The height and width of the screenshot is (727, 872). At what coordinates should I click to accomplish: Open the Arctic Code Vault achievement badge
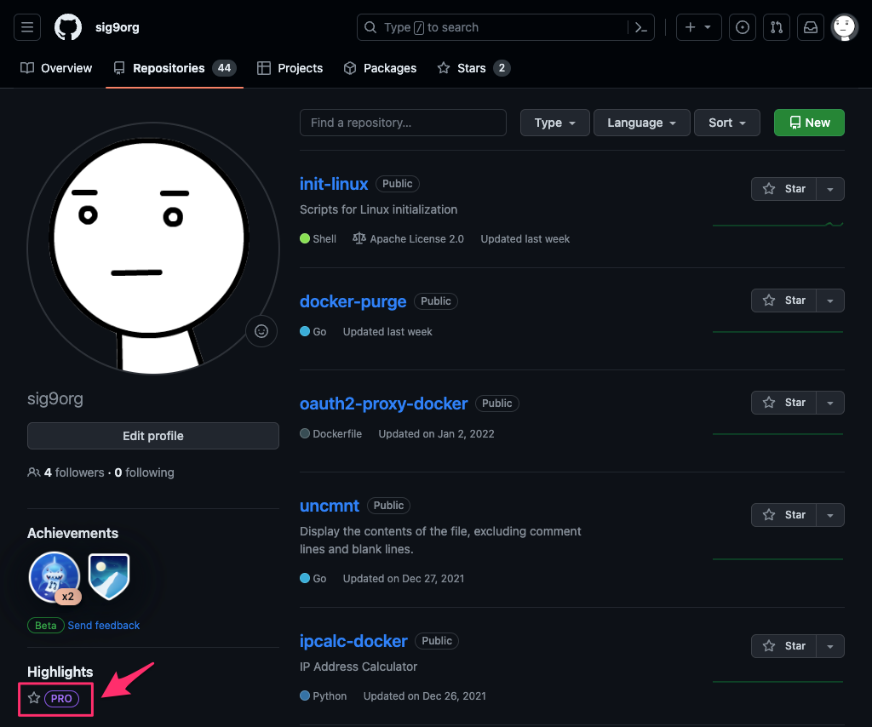109,576
